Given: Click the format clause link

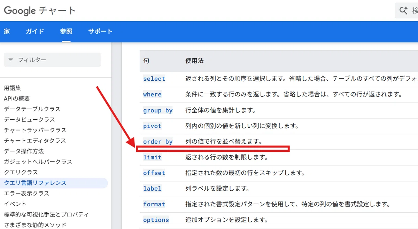Looking at the screenshot, I should [x=154, y=204].
